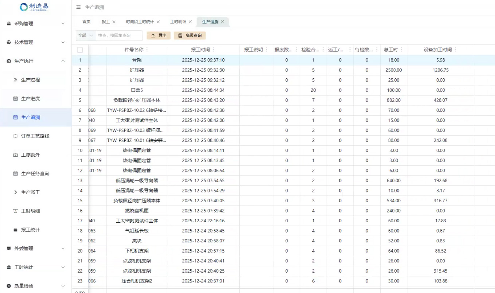Image resolution: width=495 pixels, height=293 pixels.
Task: Click the sort icon beside 报工时间 header
Action: tap(214, 50)
